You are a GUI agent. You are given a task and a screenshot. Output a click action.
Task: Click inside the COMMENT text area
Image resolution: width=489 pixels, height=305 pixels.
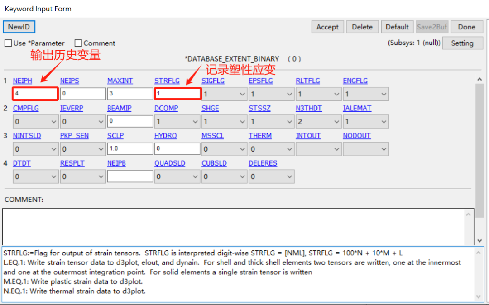[234, 227]
